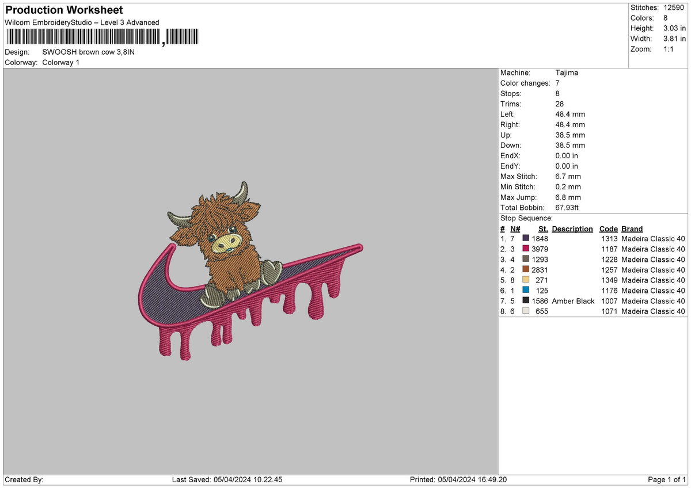
Task: Click the EndX value 0.00 in
Action: coord(567,156)
